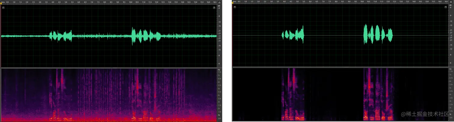Click the 5.0 mark on left timeline ruler

(66, 2)
